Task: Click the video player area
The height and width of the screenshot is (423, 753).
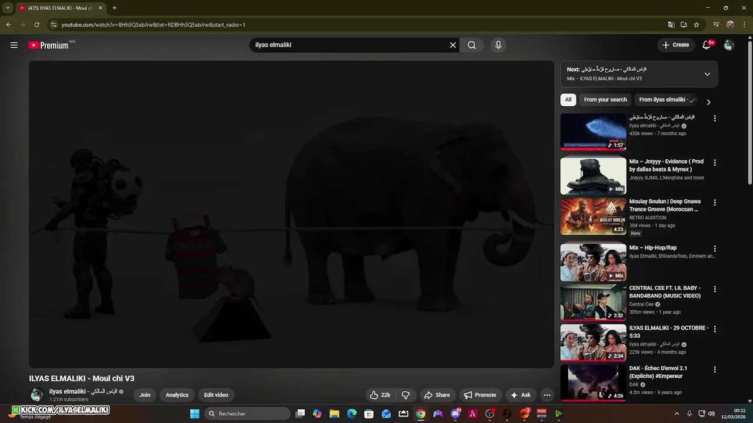Action: (291, 214)
